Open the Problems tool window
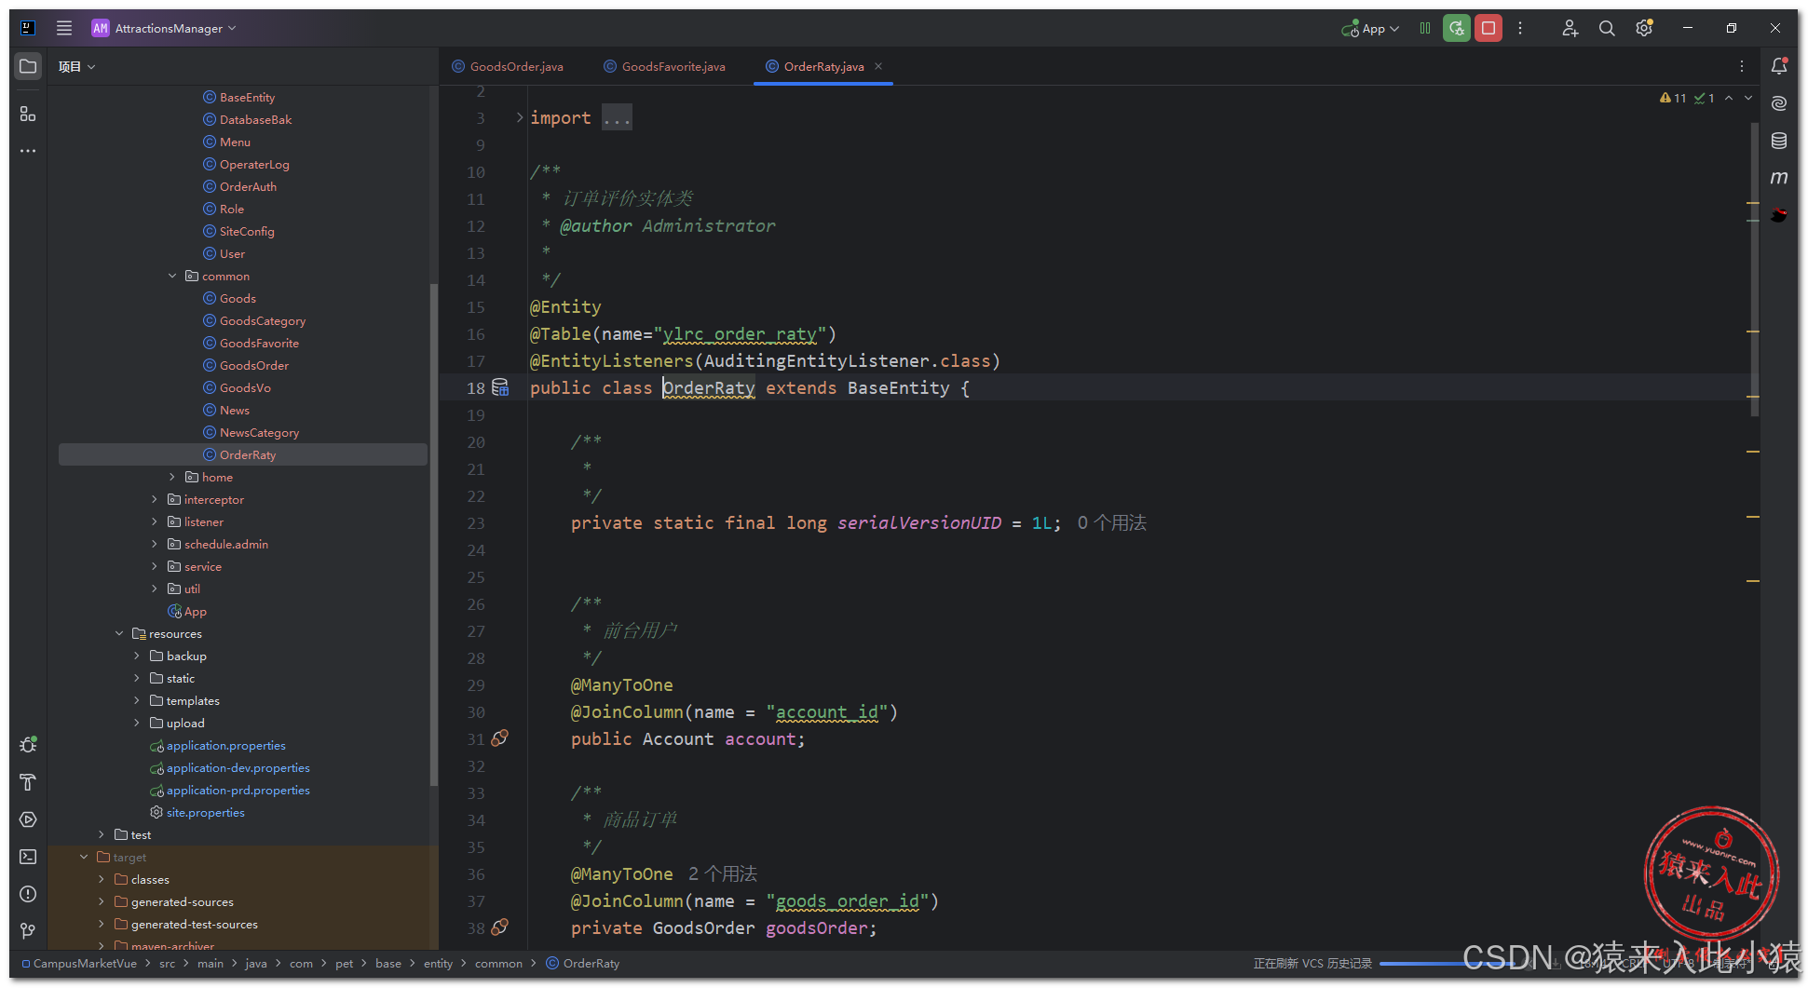 pyautogui.click(x=28, y=894)
